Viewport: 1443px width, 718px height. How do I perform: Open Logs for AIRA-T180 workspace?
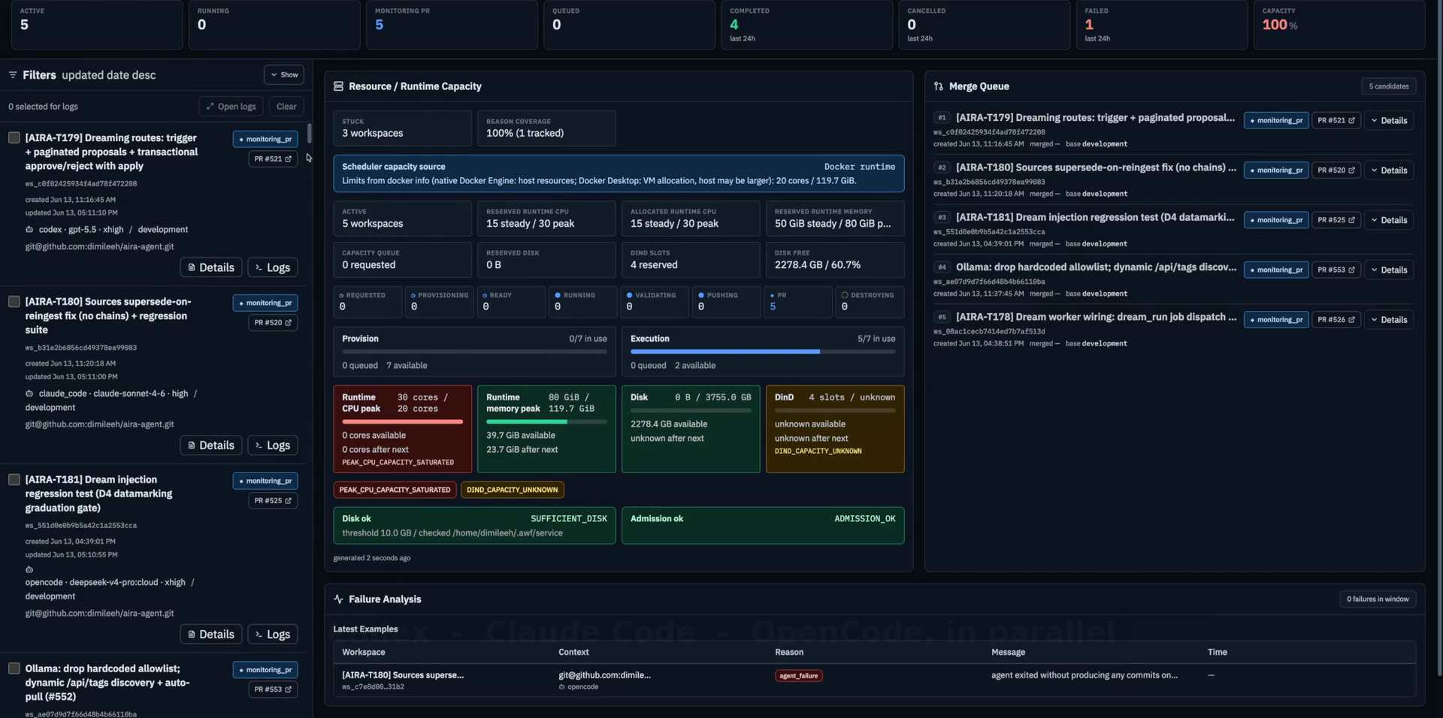click(x=273, y=445)
